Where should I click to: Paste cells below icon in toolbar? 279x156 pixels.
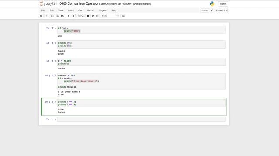pyautogui.click(x=62, y=16)
